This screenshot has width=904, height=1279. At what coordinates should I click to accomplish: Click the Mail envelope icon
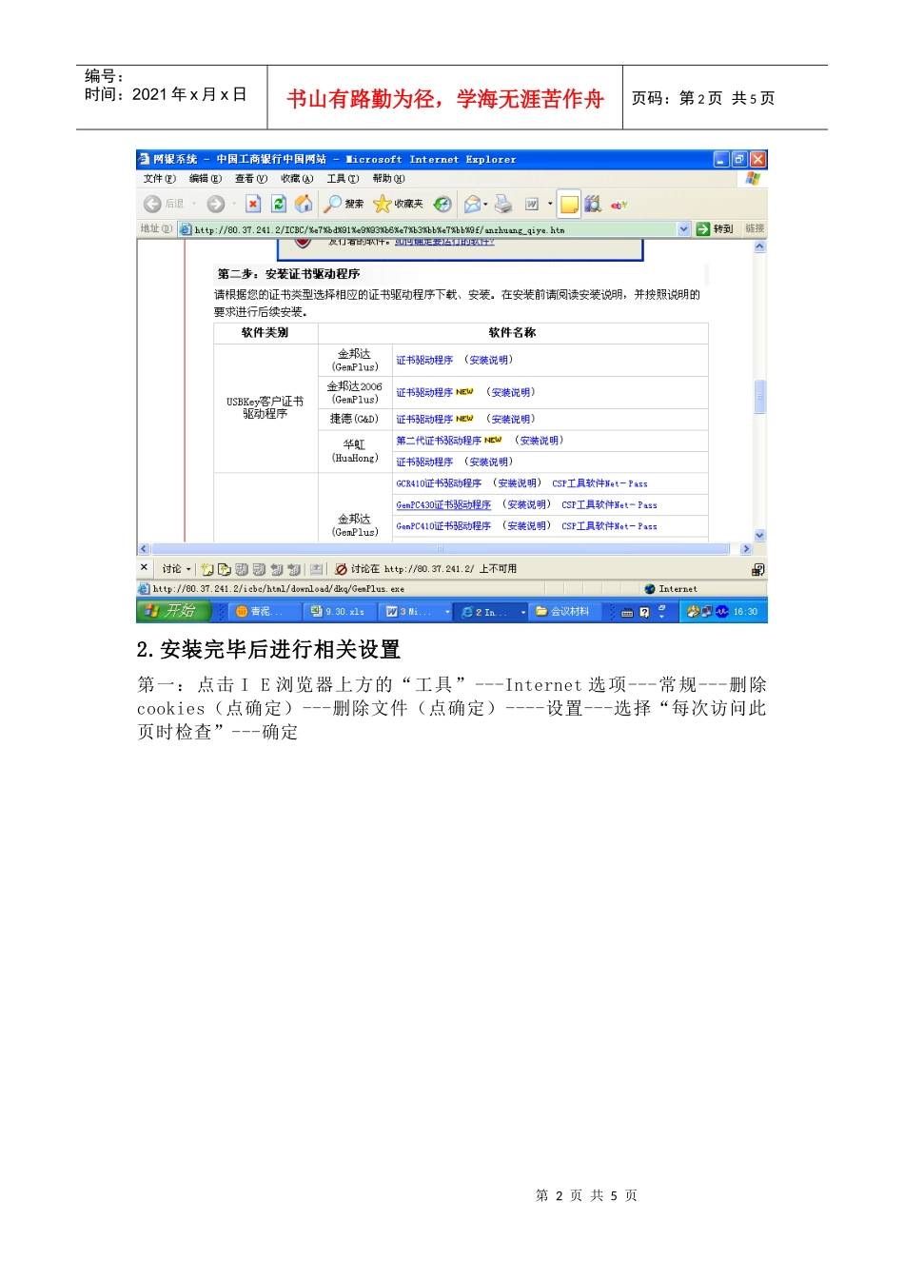coord(472,204)
